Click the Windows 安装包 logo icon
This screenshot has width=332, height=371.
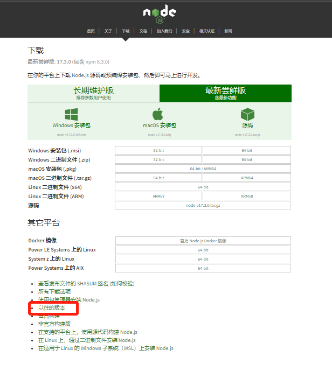(x=71, y=115)
